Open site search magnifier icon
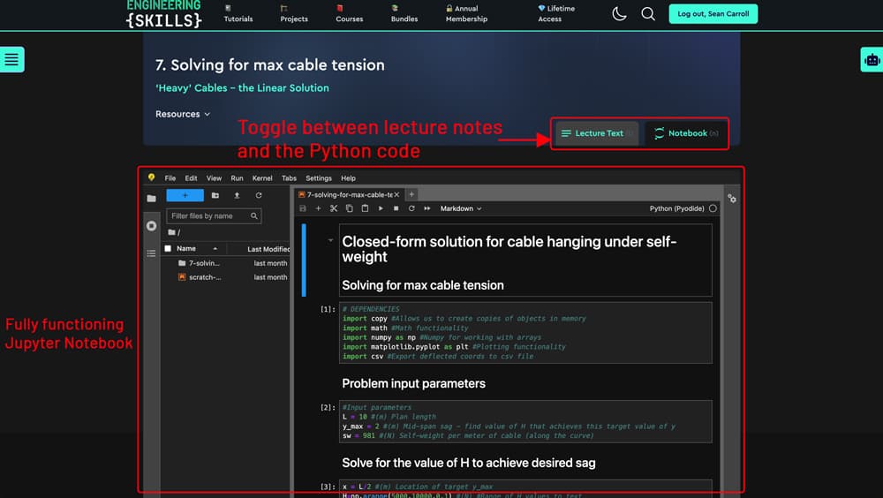Image resolution: width=883 pixels, height=498 pixels. click(x=648, y=13)
